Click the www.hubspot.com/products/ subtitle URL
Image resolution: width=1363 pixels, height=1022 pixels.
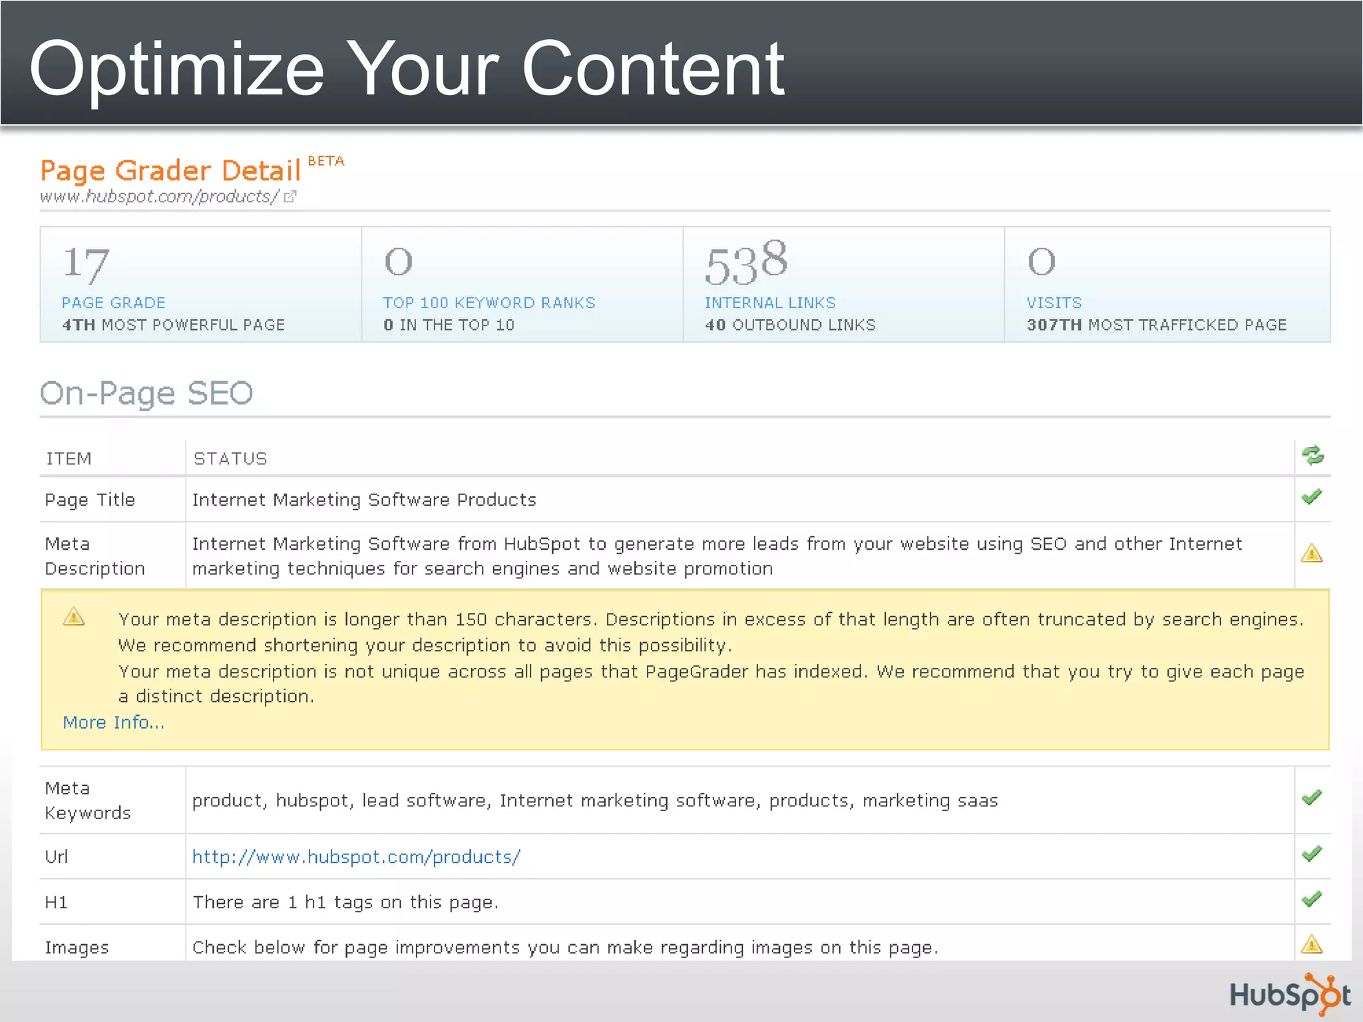tap(160, 197)
